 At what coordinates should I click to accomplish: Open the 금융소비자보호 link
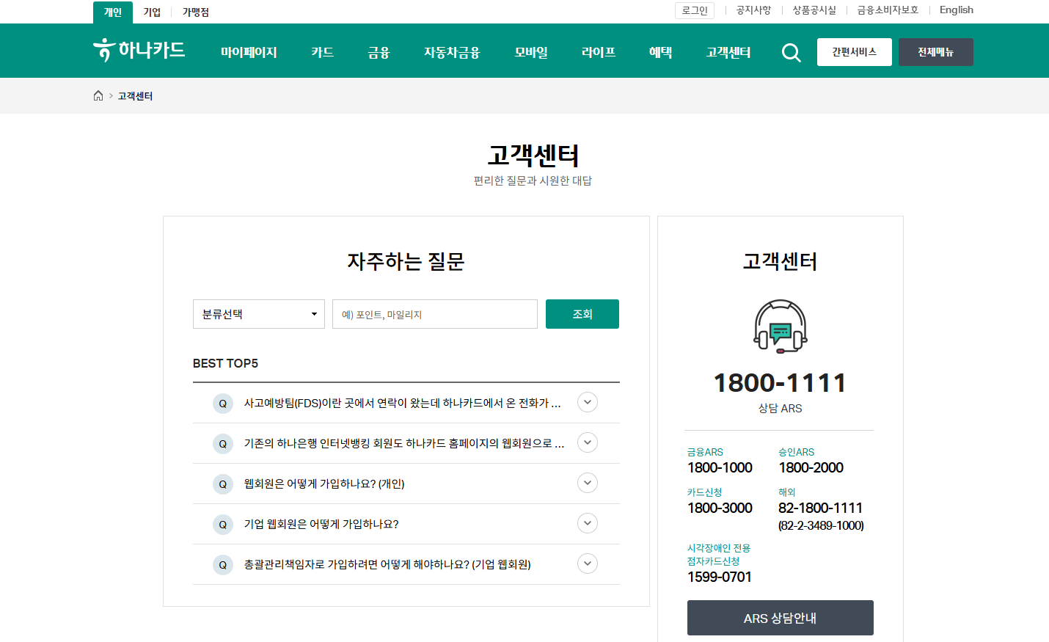tap(888, 10)
